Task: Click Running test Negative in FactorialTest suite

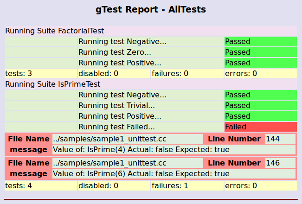Action: (122, 42)
